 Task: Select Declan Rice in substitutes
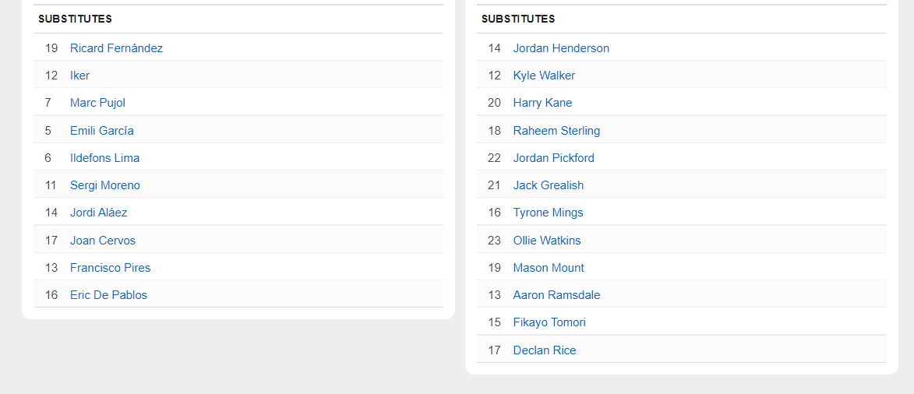tap(545, 350)
